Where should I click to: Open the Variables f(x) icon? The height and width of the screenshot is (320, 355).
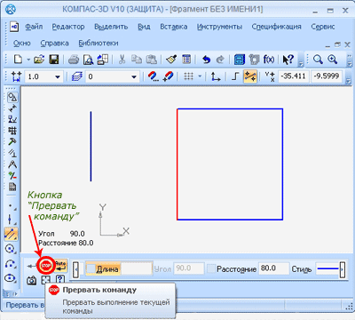[269, 60]
